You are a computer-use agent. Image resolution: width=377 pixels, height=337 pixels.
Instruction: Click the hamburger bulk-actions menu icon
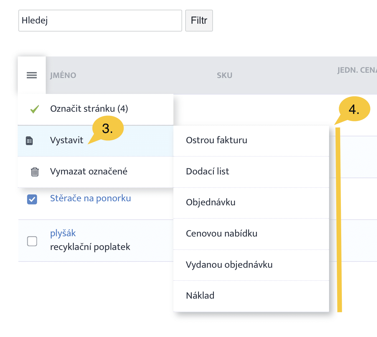click(x=32, y=75)
